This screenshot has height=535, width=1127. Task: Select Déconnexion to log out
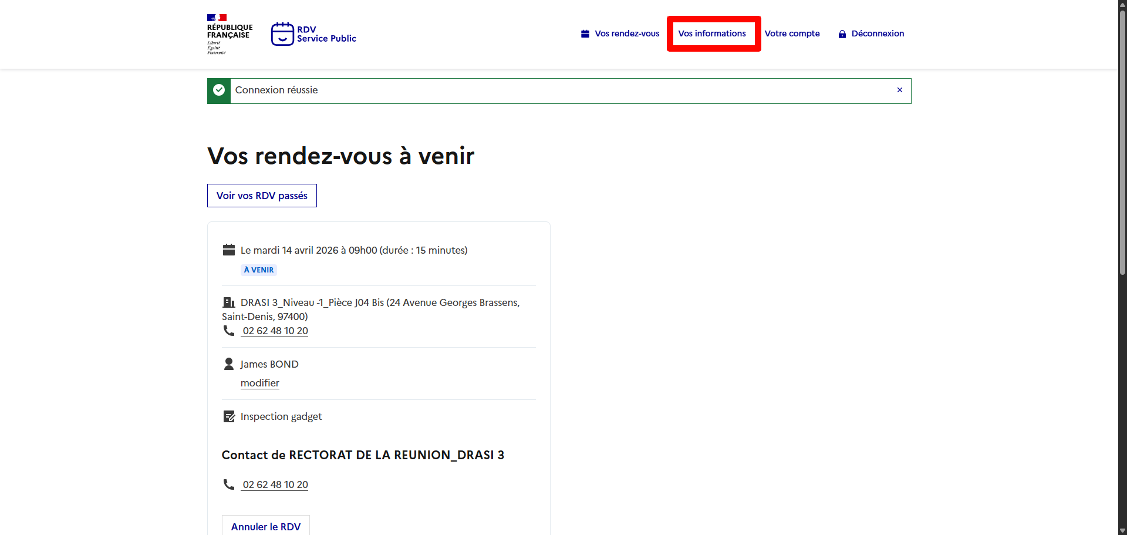point(871,33)
